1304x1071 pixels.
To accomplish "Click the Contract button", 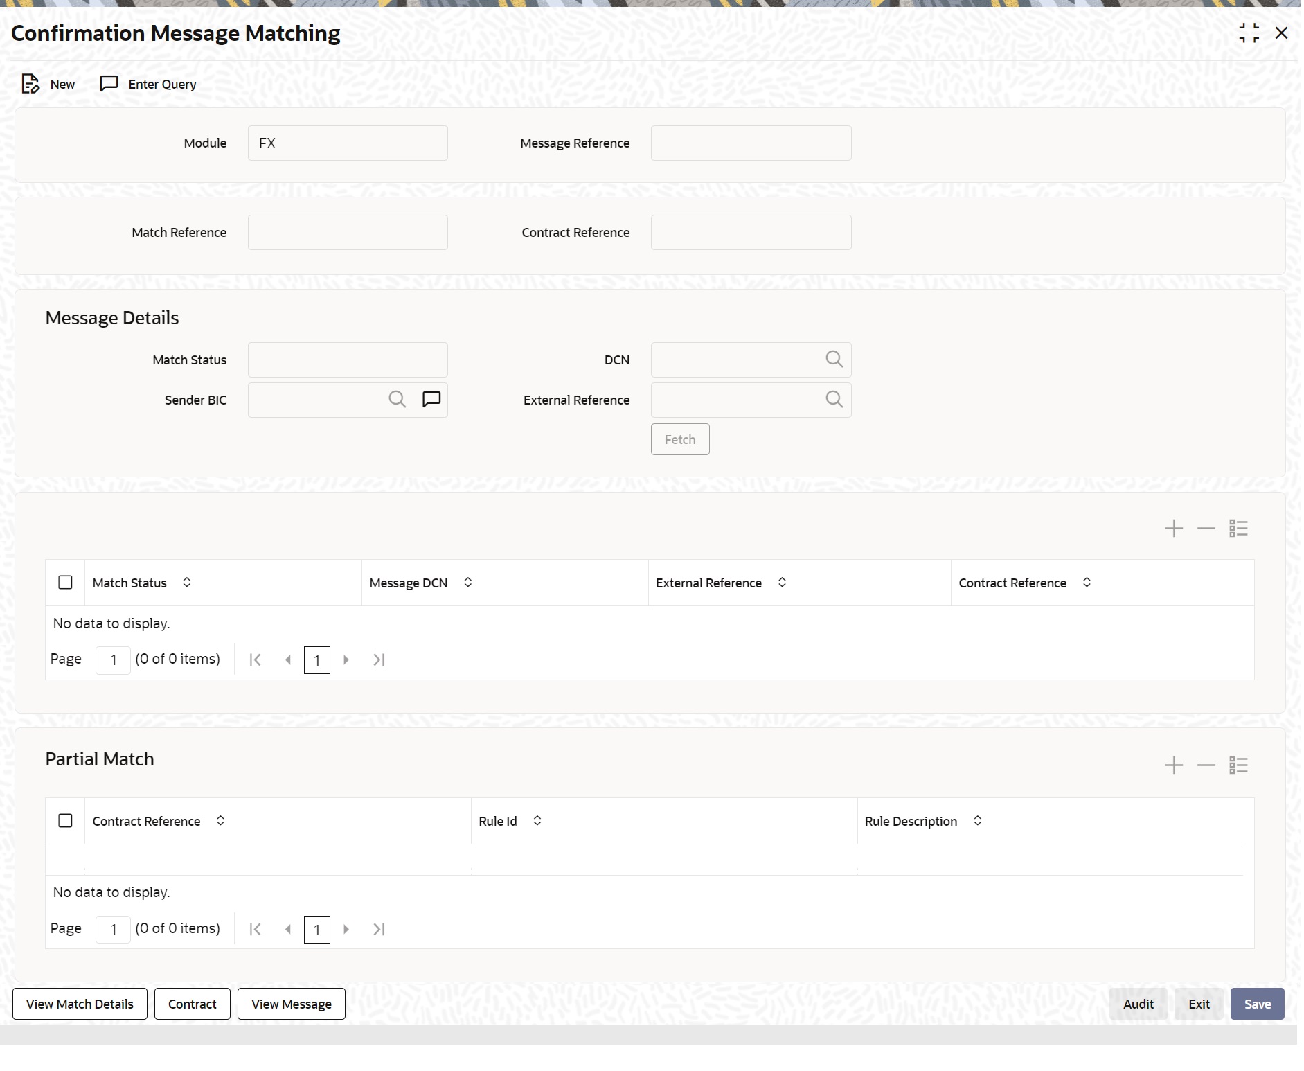I will point(193,1004).
